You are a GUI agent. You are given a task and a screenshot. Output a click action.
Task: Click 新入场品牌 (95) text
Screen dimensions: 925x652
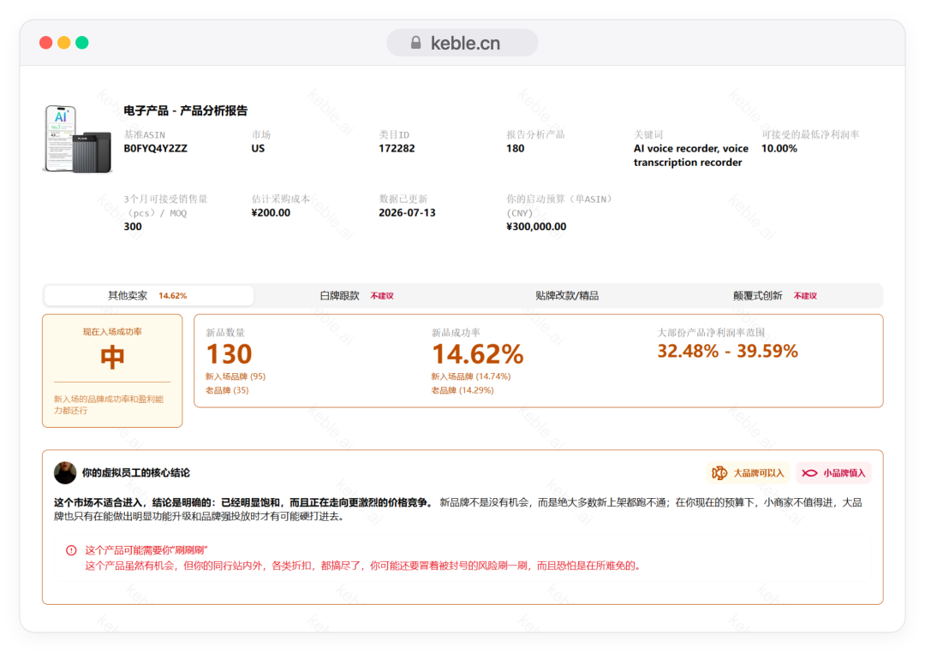tap(236, 376)
